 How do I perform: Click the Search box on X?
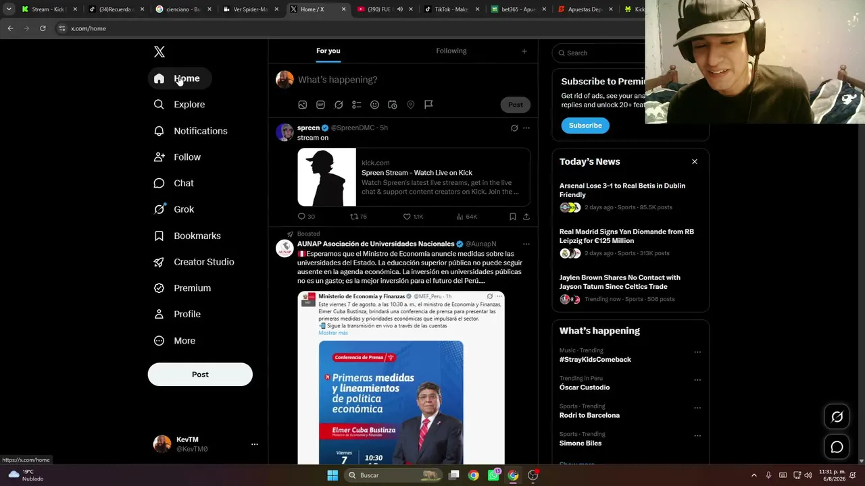tap(599, 53)
